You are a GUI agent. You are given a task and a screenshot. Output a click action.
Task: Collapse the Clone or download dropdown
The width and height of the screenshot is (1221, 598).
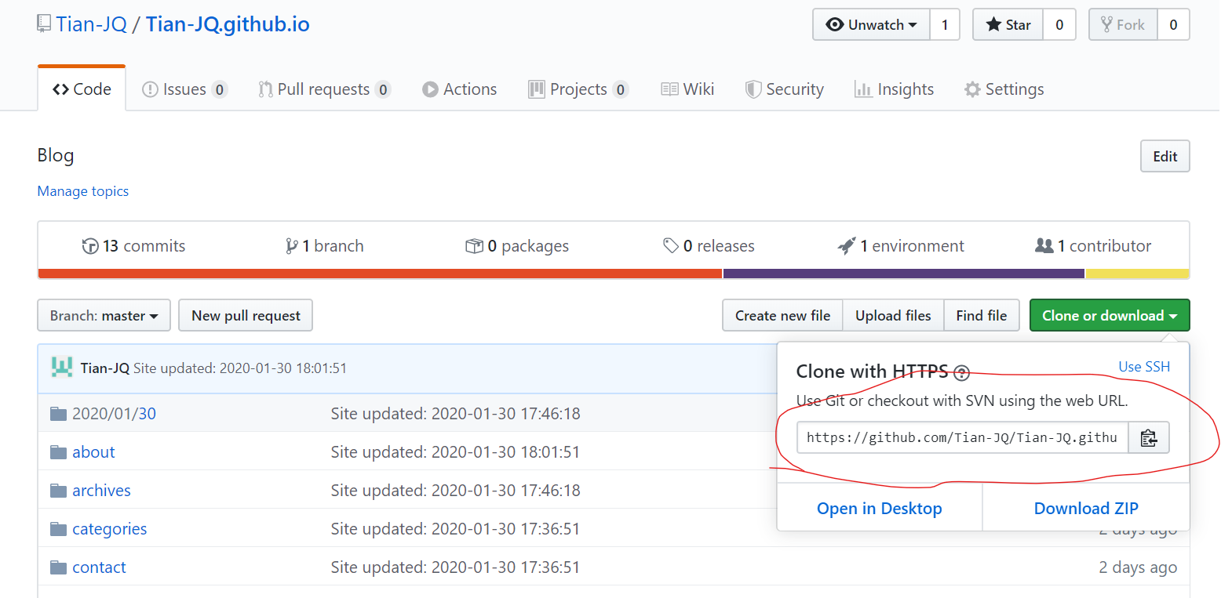pyautogui.click(x=1109, y=316)
